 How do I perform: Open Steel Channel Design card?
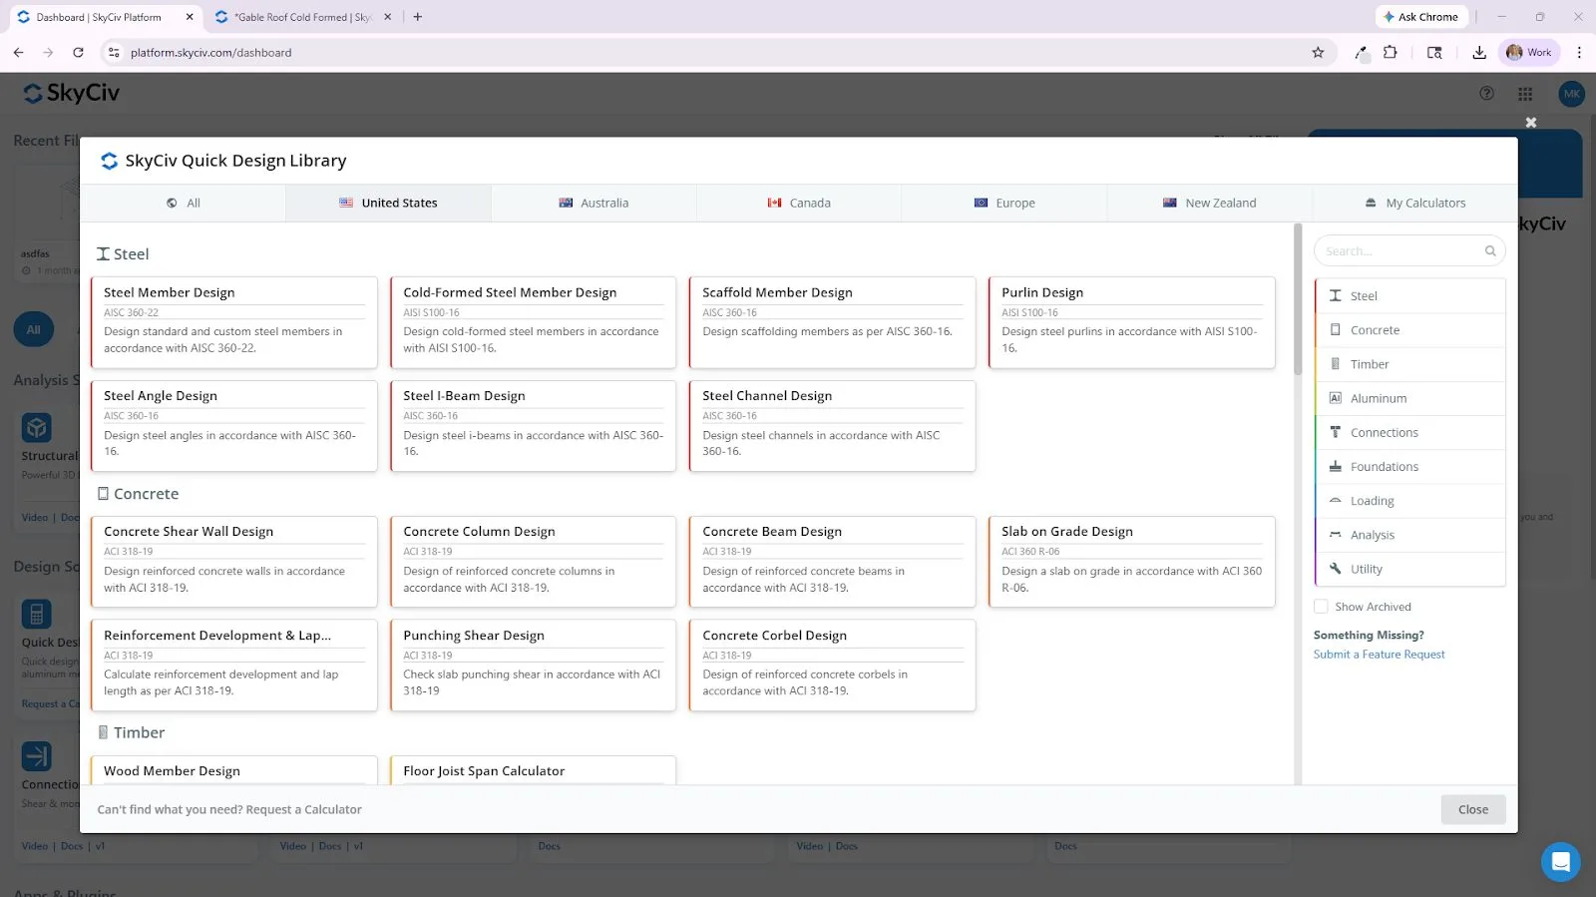(832, 426)
